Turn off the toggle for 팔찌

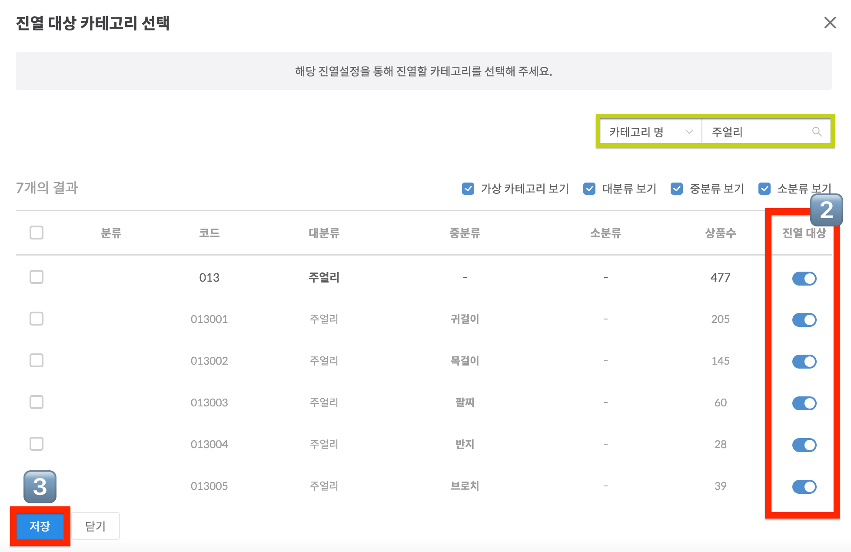coord(804,403)
